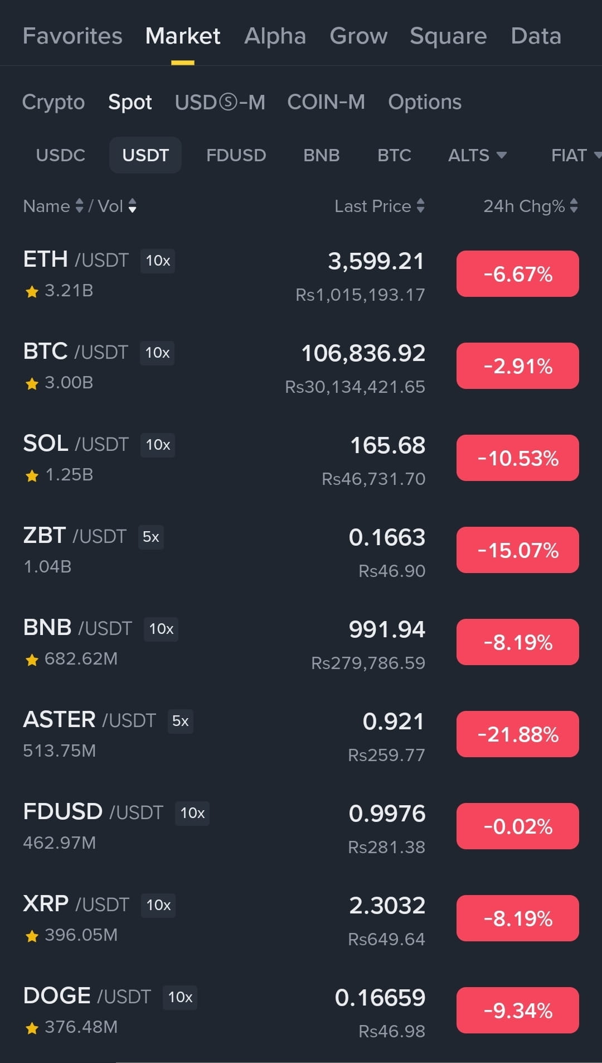The width and height of the screenshot is (602, 1063).
Task: Tap the star icon for DOGE/USDT
Action: click(x=32, y=1028)
